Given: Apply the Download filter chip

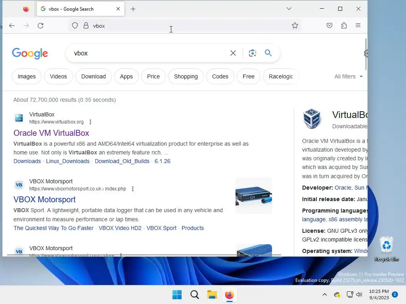Looking at the screenshot, I should [x=94, y=76].
